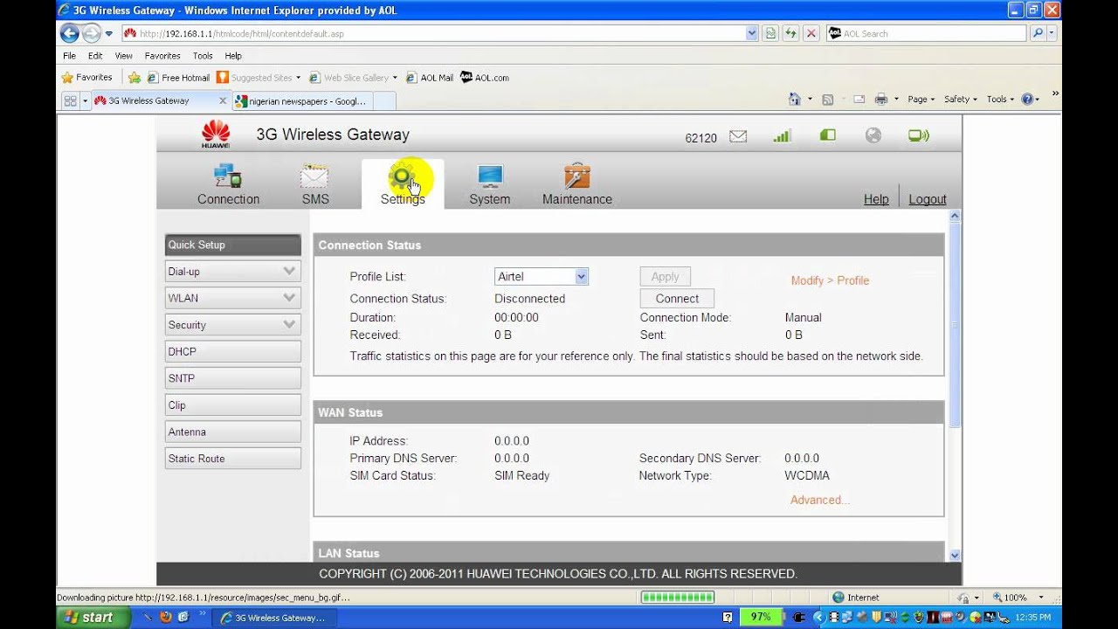The width and height of the screenshot is (1118, 629).
Task: Click the browser Forward button
Action: [x=92, y=33]
